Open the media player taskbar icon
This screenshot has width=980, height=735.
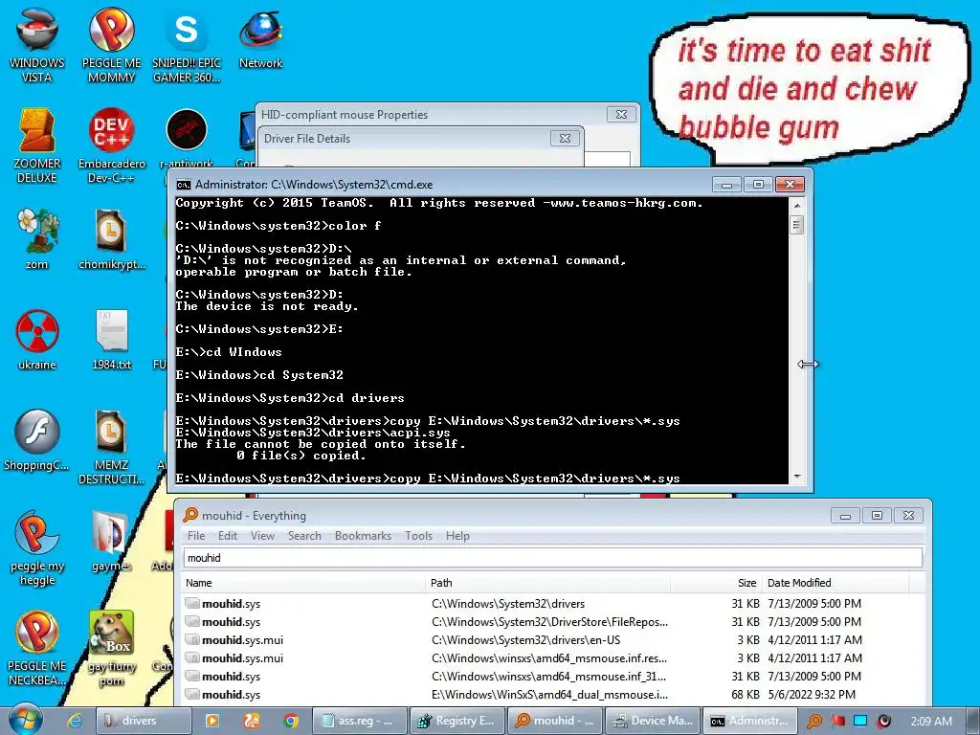tap(212, 721)
